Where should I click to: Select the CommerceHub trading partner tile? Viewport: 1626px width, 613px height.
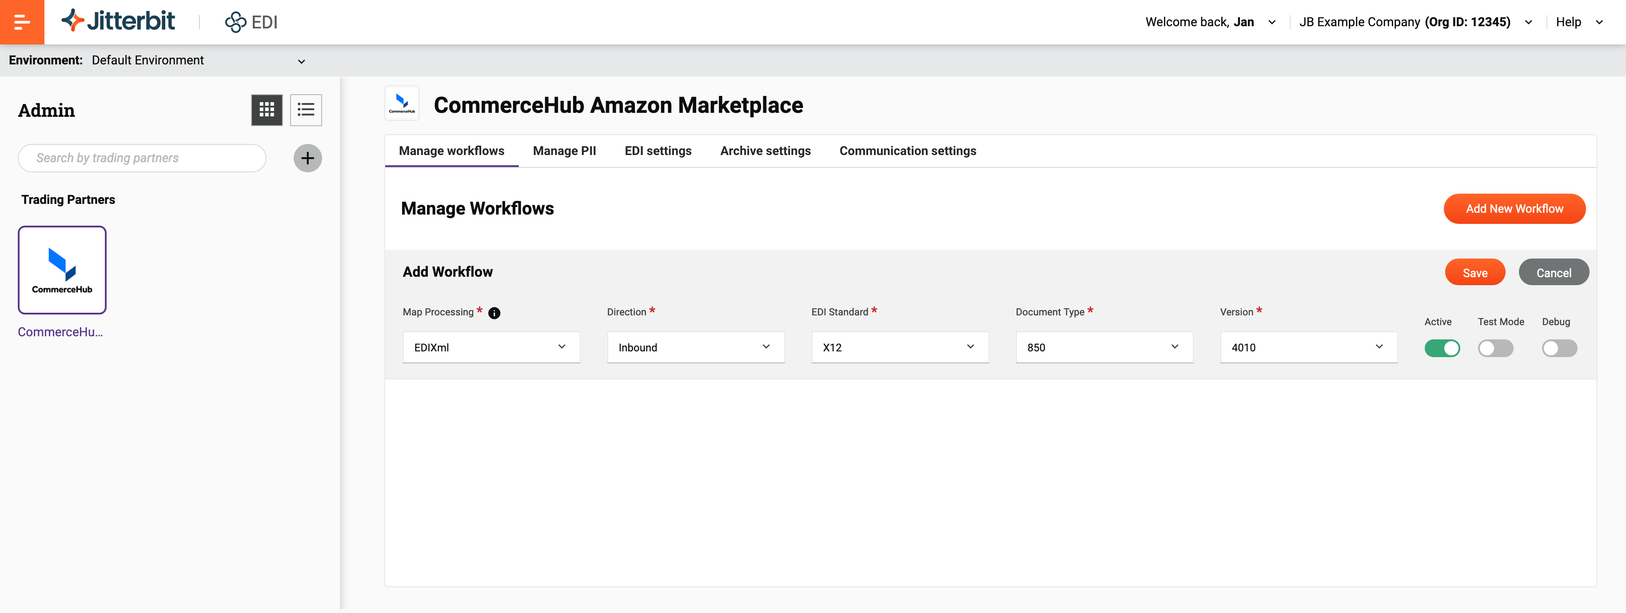62,270
